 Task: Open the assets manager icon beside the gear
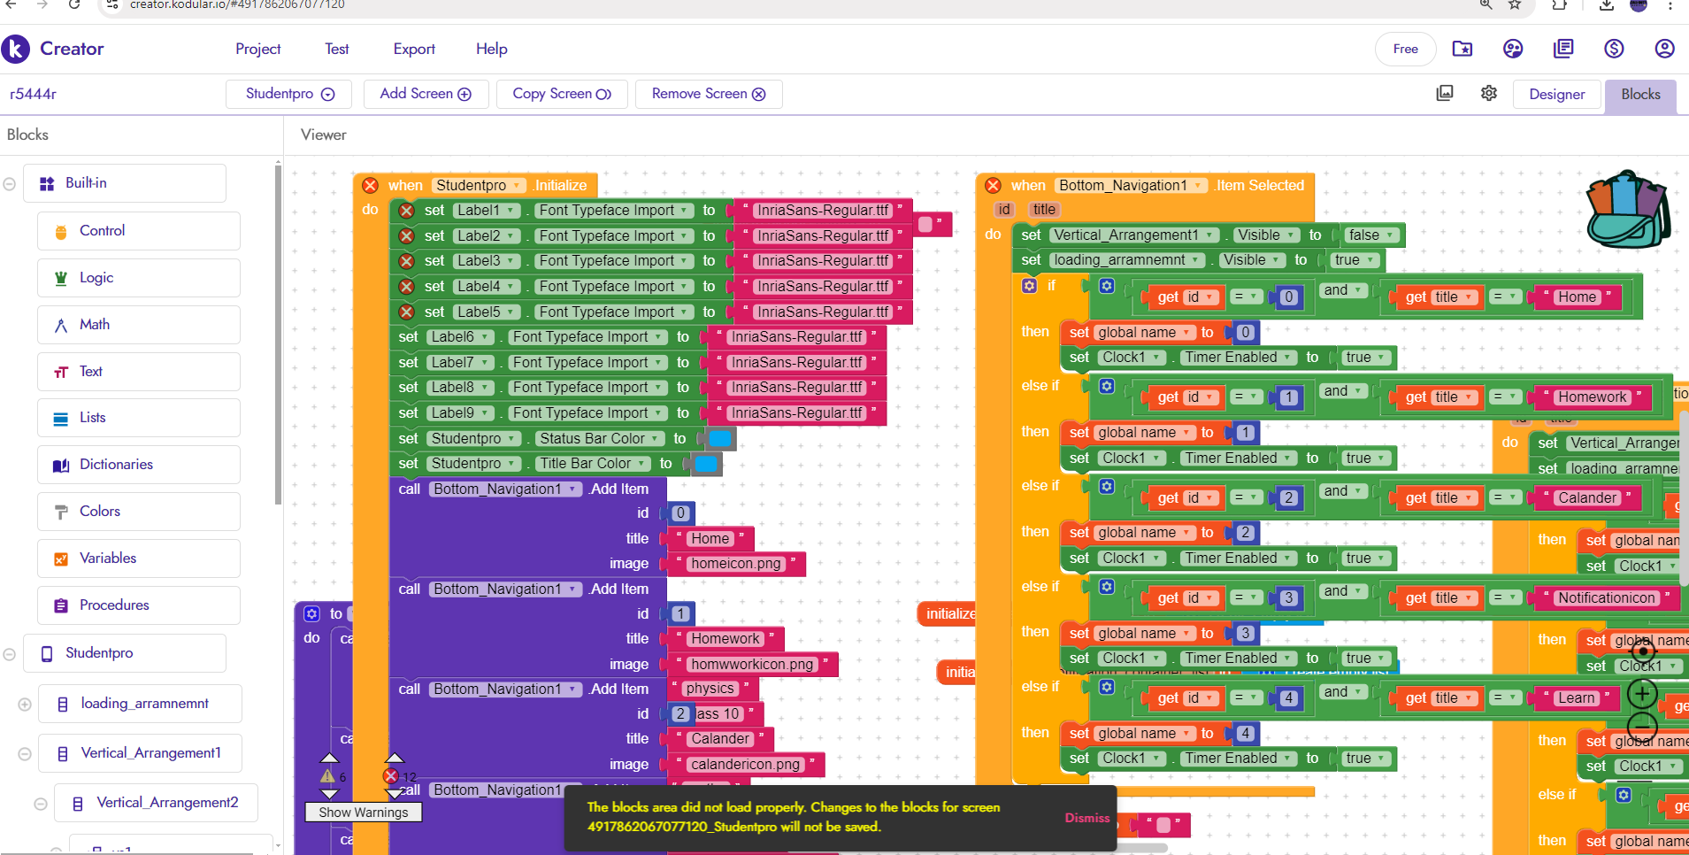tap(1445, 94)
